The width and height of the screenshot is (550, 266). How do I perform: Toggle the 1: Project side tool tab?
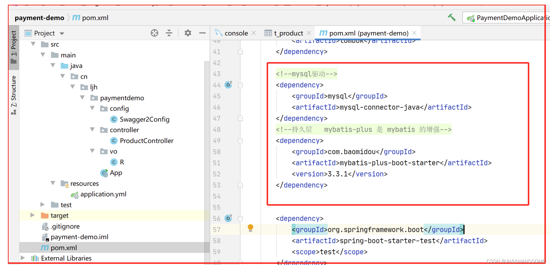coord(14,47)
